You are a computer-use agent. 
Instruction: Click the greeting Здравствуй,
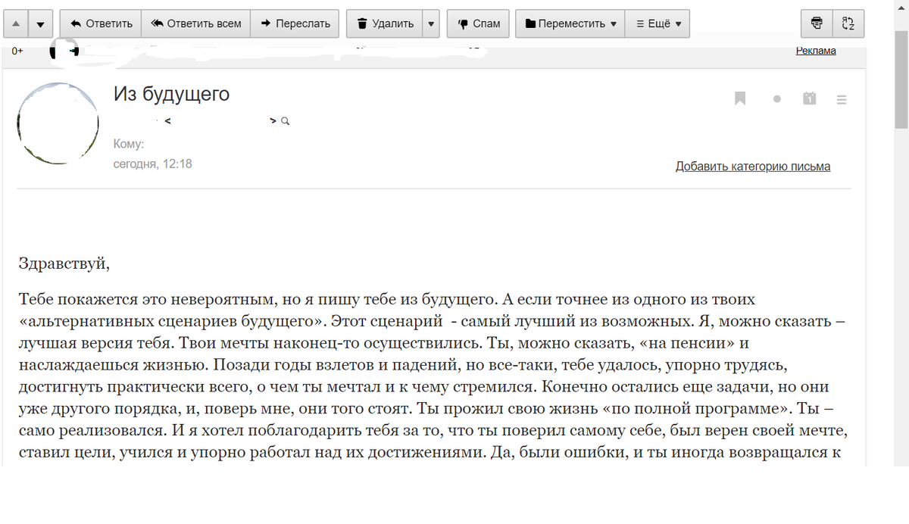pyautogui.click(x=64, y=264)
